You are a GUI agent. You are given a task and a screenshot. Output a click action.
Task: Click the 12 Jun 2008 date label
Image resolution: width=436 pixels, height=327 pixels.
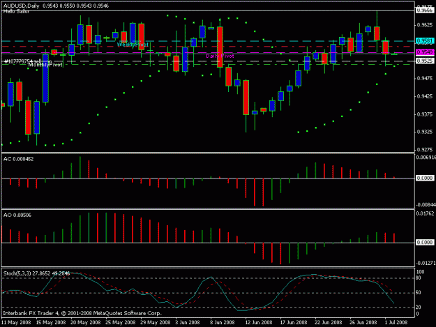coord(258,322)
